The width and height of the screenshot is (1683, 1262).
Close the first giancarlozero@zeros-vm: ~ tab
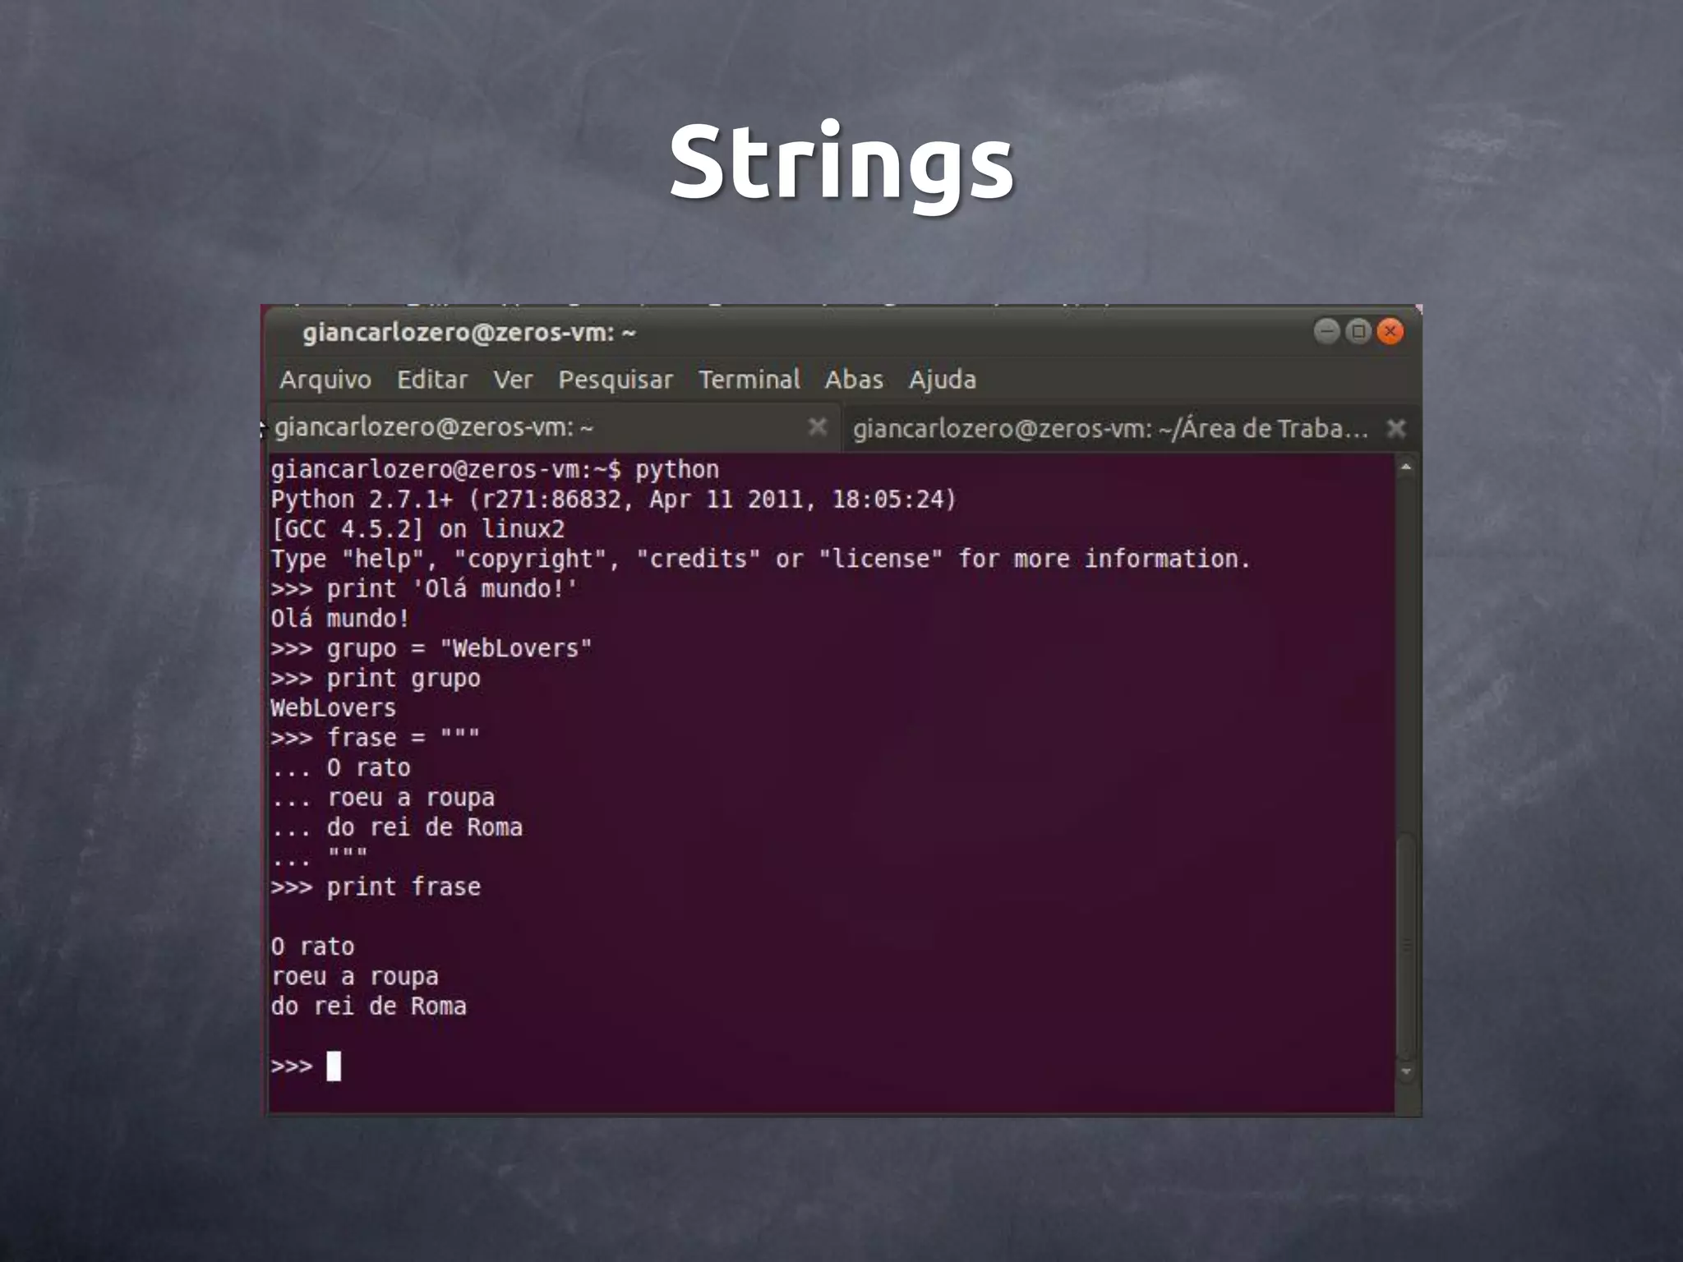point(818,426)
